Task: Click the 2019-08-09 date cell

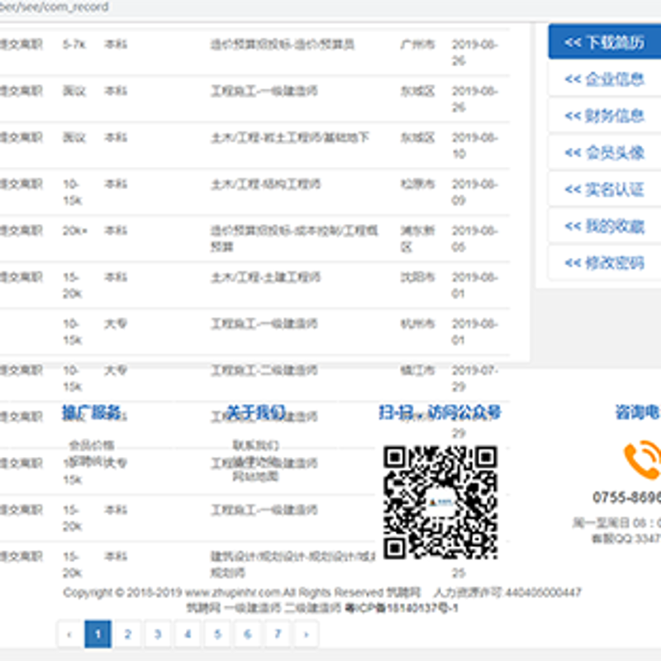Action: coord(474,192)
